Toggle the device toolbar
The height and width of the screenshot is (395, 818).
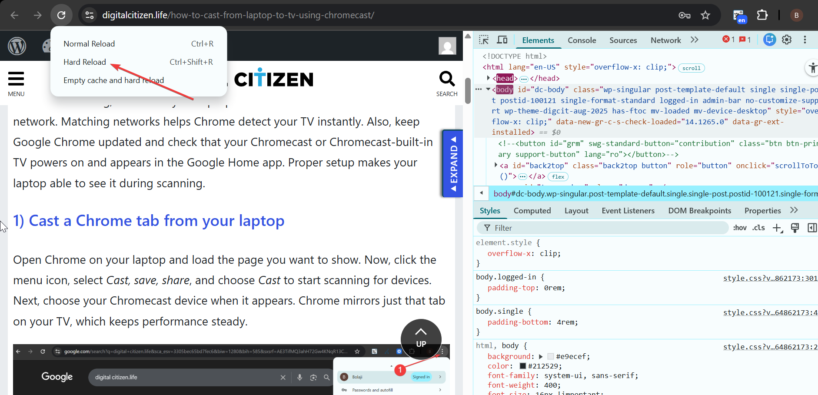click(x=502, y=40)
